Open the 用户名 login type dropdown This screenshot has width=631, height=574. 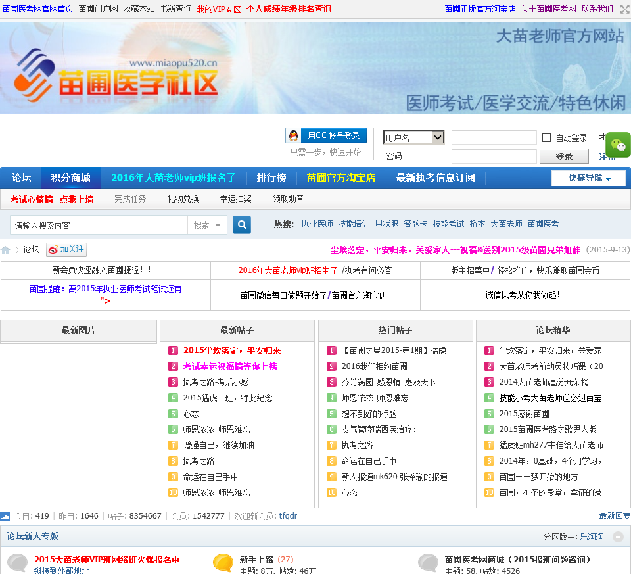[x=413, y=137]
